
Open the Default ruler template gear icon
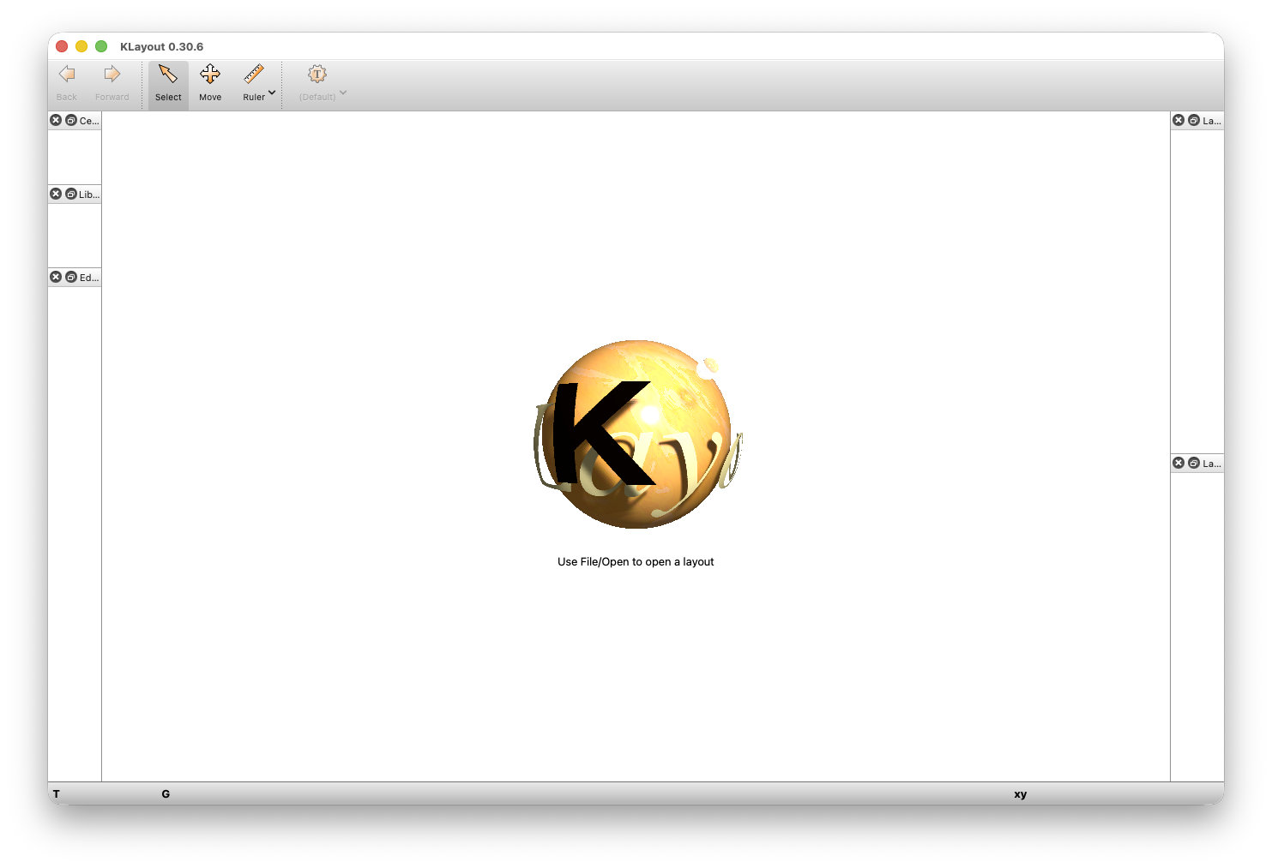point(316,75)
